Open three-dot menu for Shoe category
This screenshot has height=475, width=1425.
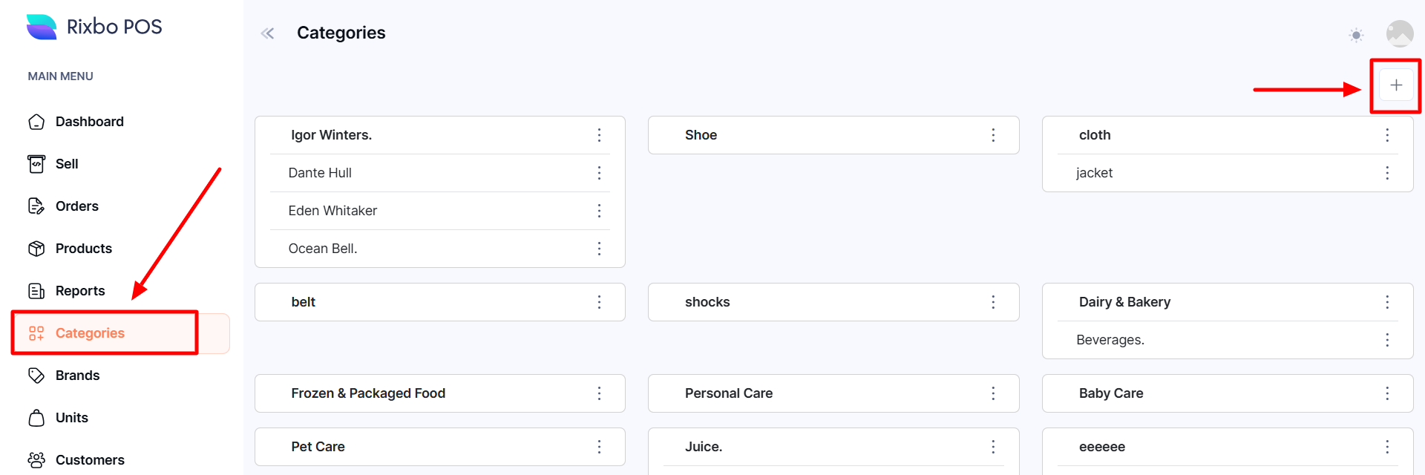993,135
